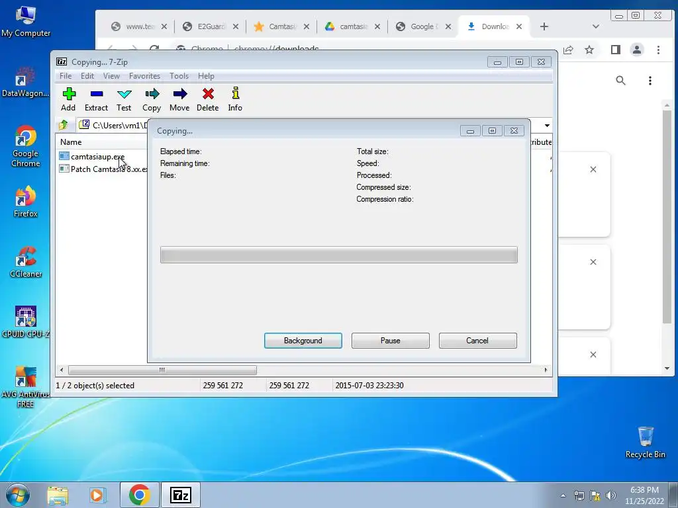The height and width of the screenshot is (508, 678).
Task: Click the right scroll arrow in 7-Zip
Action: (546, 370)
